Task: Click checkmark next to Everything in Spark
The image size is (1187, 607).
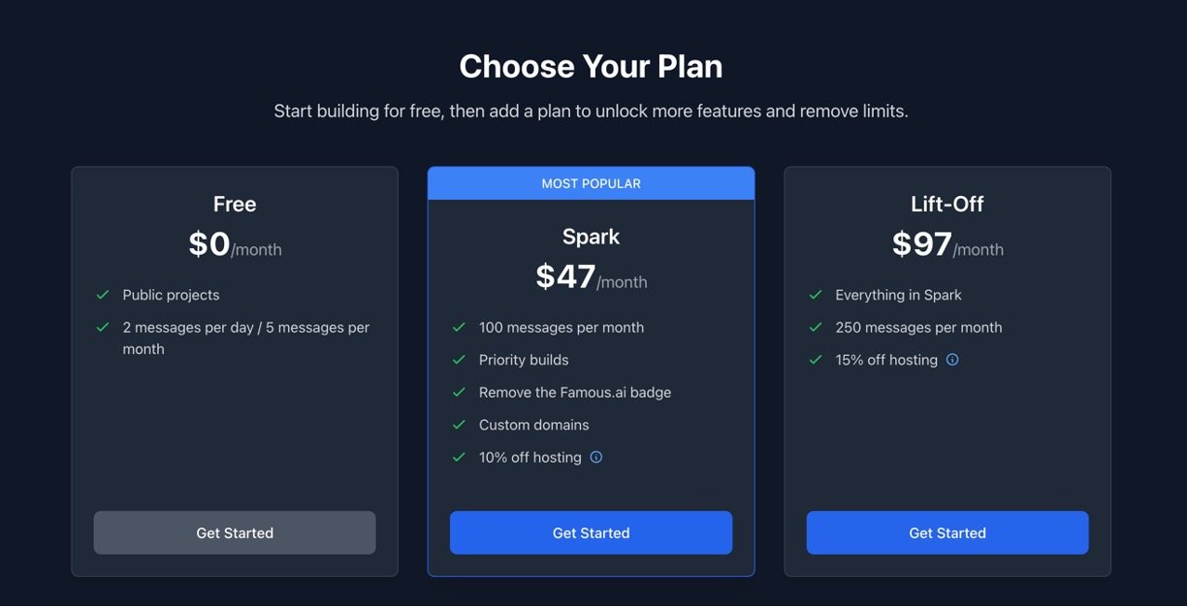Action: pos(816,295)
